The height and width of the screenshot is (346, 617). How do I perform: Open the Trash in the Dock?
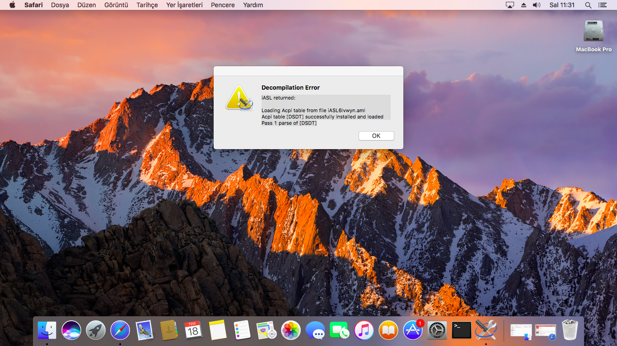tap(570, 330)
